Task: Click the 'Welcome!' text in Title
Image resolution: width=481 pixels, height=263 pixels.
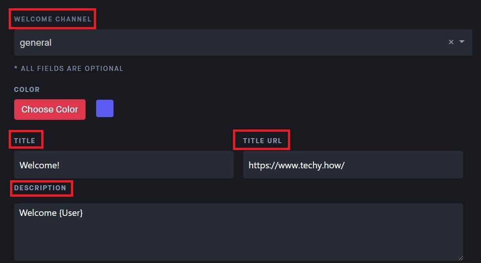Action: [39, 165]
